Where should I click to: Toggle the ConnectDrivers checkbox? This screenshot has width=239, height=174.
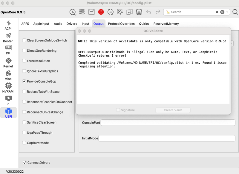(25, 163)
